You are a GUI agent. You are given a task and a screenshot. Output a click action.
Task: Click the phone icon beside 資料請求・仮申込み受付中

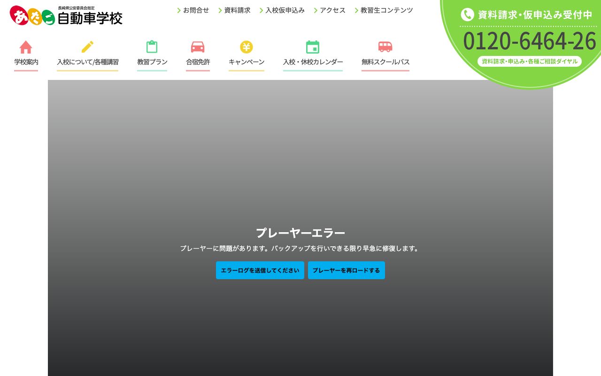468,15
